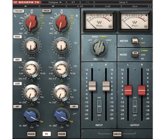Toggle the LOW band button
This screenshot has width=165, height=139.
click(x=17, y=84)
